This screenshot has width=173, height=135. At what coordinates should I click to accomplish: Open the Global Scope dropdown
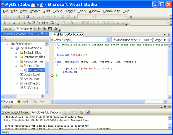(x=108, y=40)
